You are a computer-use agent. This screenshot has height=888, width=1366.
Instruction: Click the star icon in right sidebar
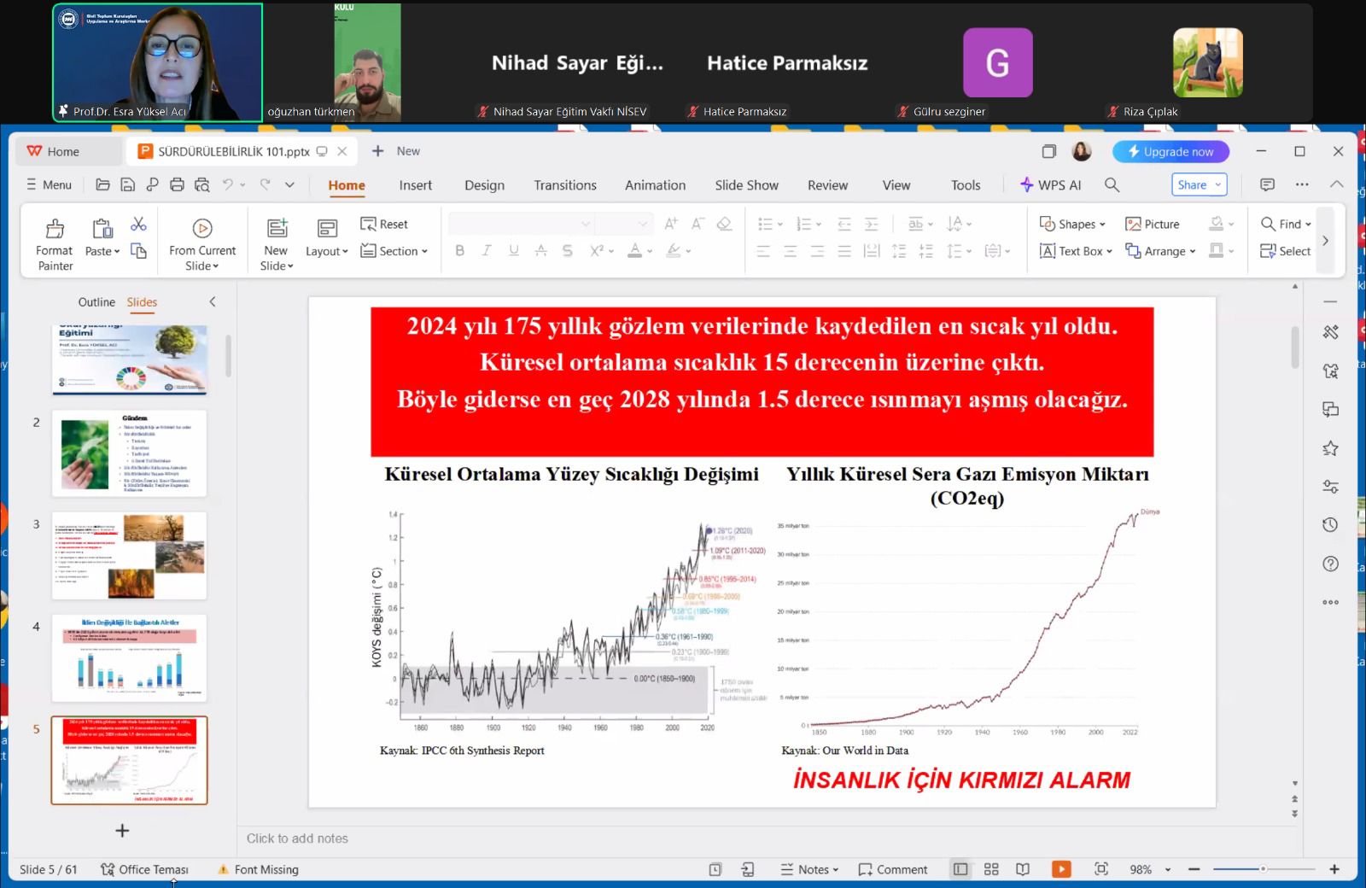pos(1330,448)
